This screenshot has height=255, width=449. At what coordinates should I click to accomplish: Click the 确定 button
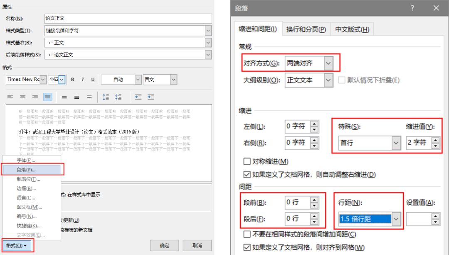click(164, 245)
